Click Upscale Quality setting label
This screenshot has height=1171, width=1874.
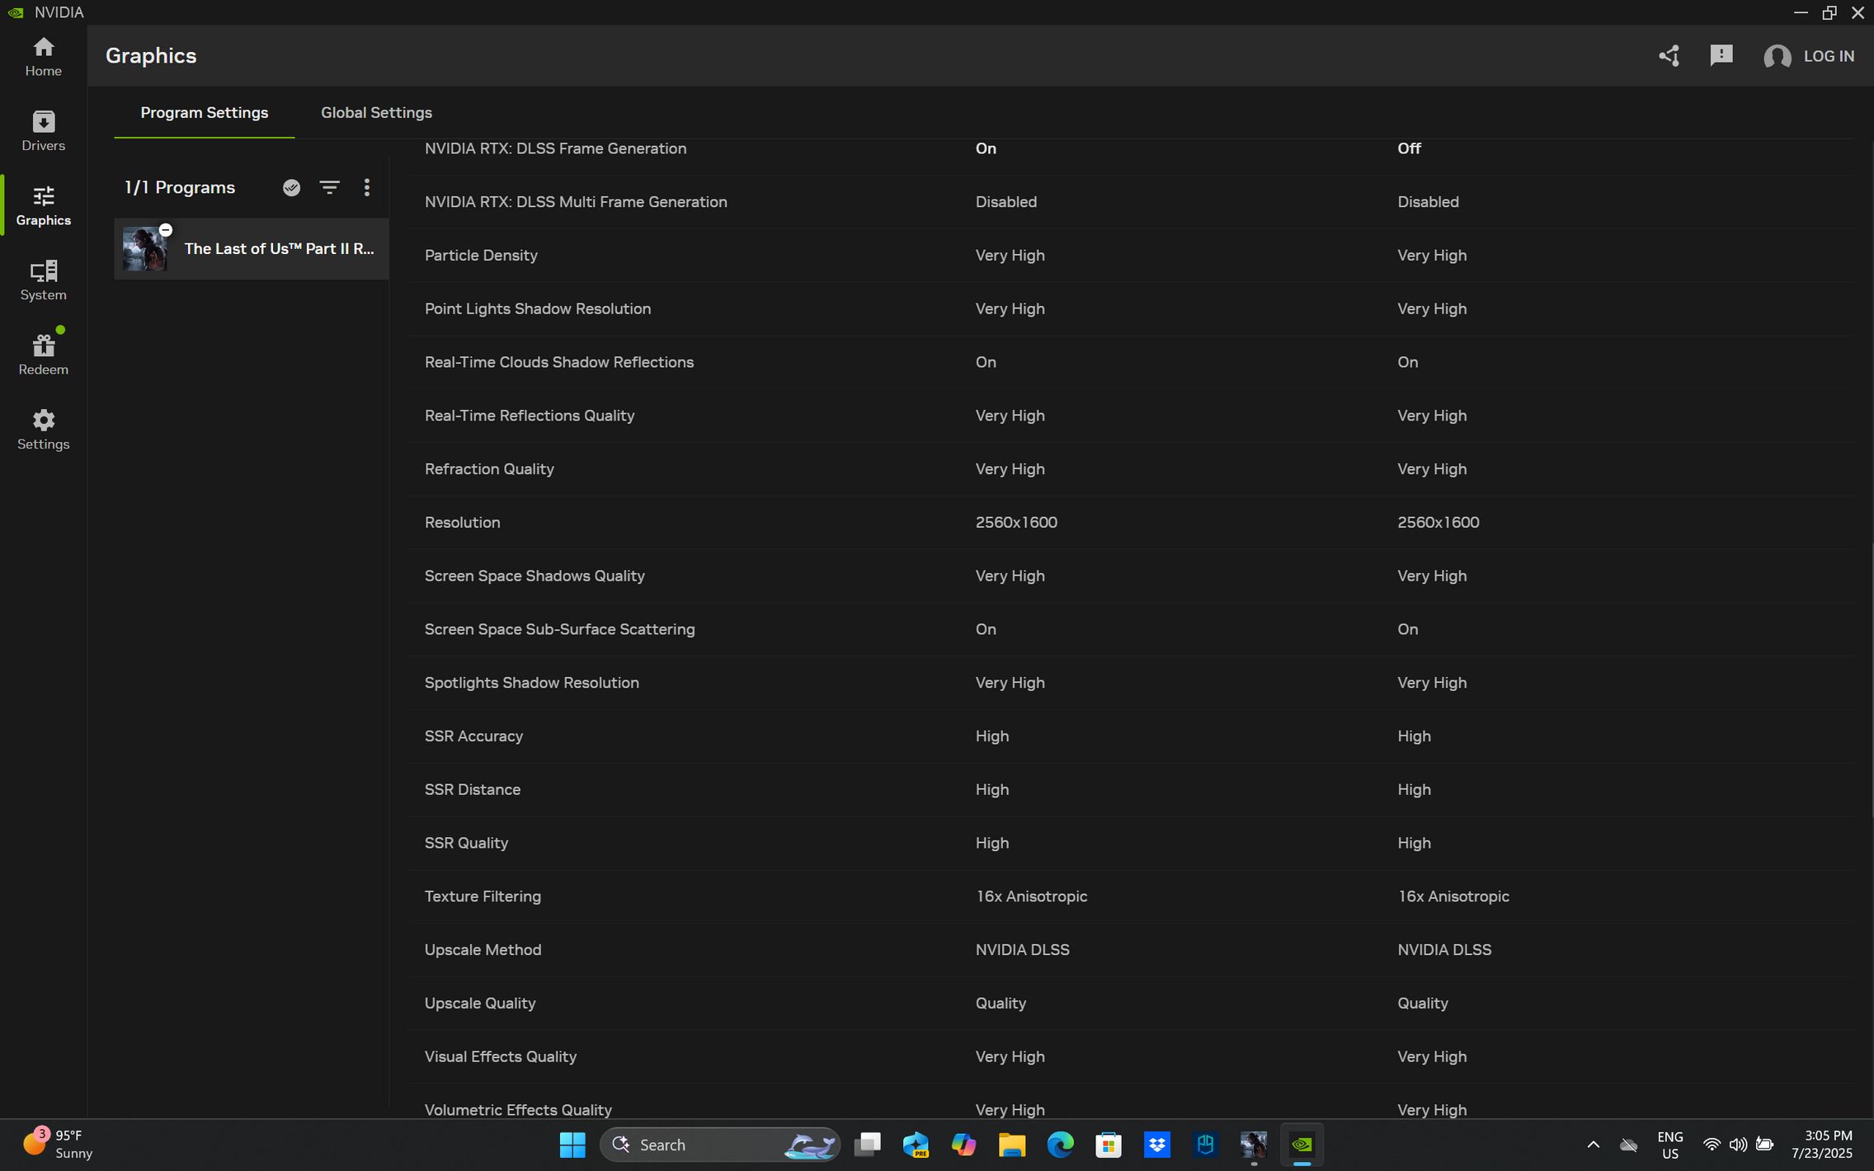coord(479,1004)
